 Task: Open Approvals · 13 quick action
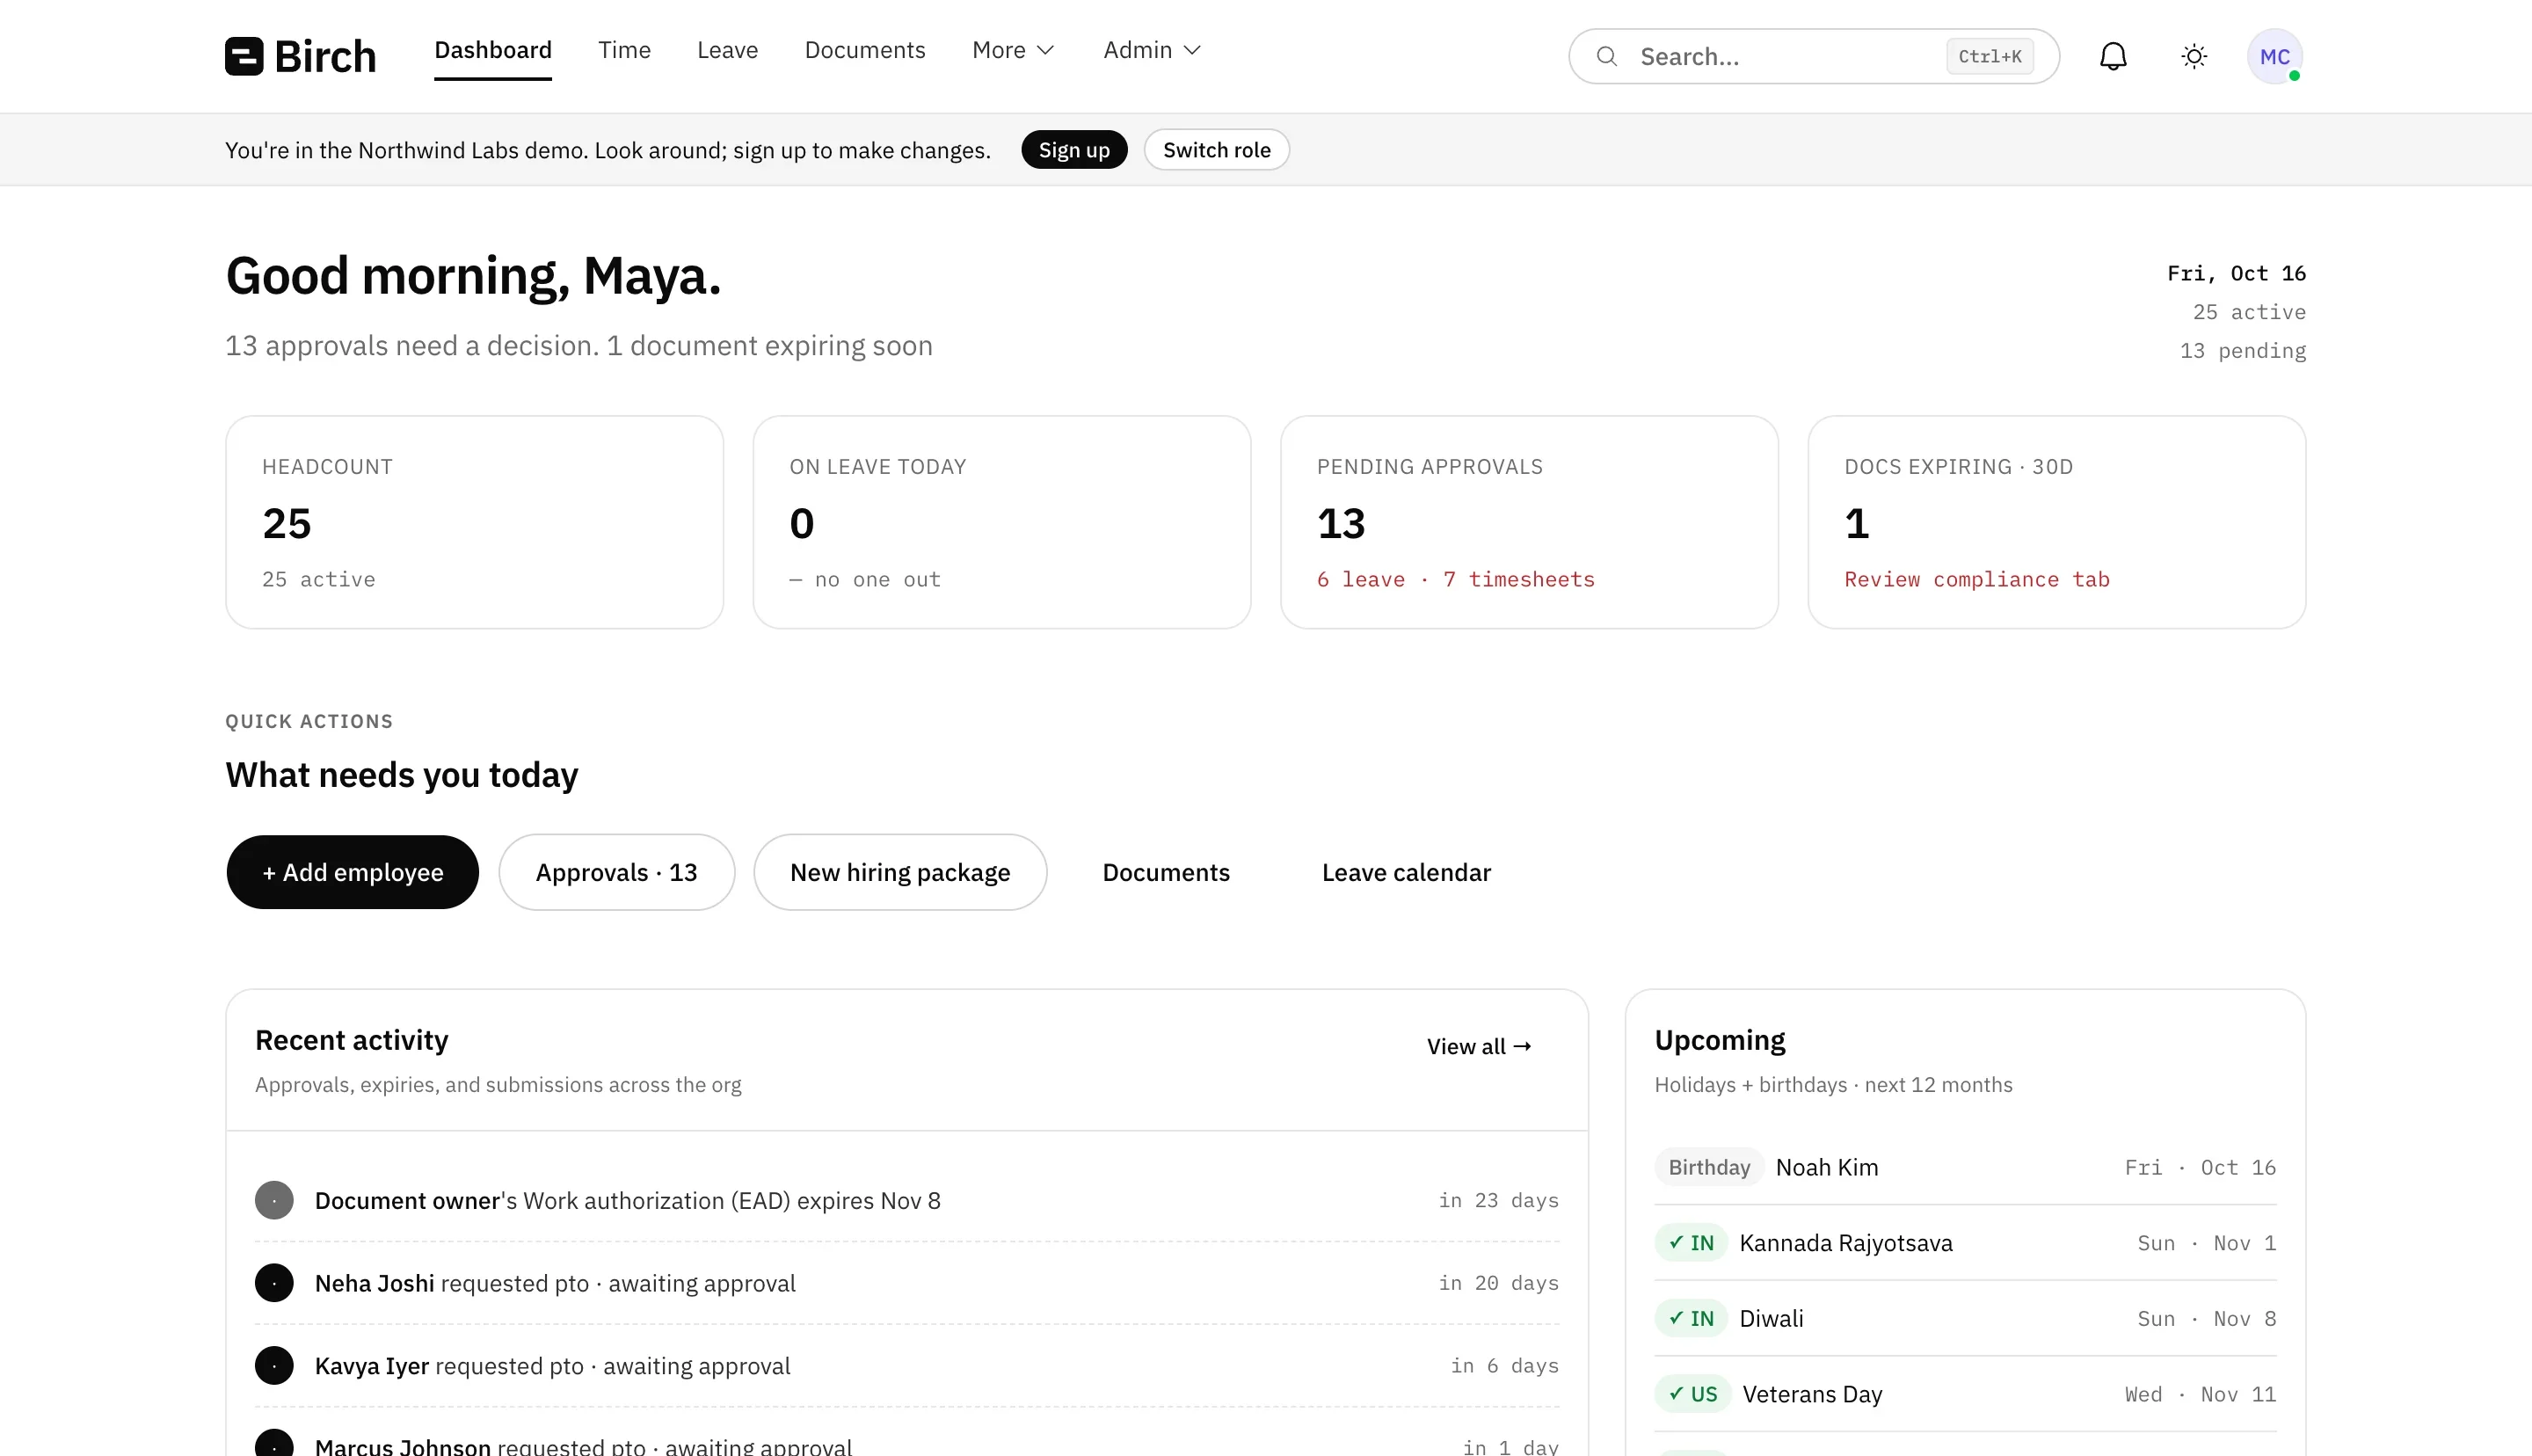[x=617, y=872]
